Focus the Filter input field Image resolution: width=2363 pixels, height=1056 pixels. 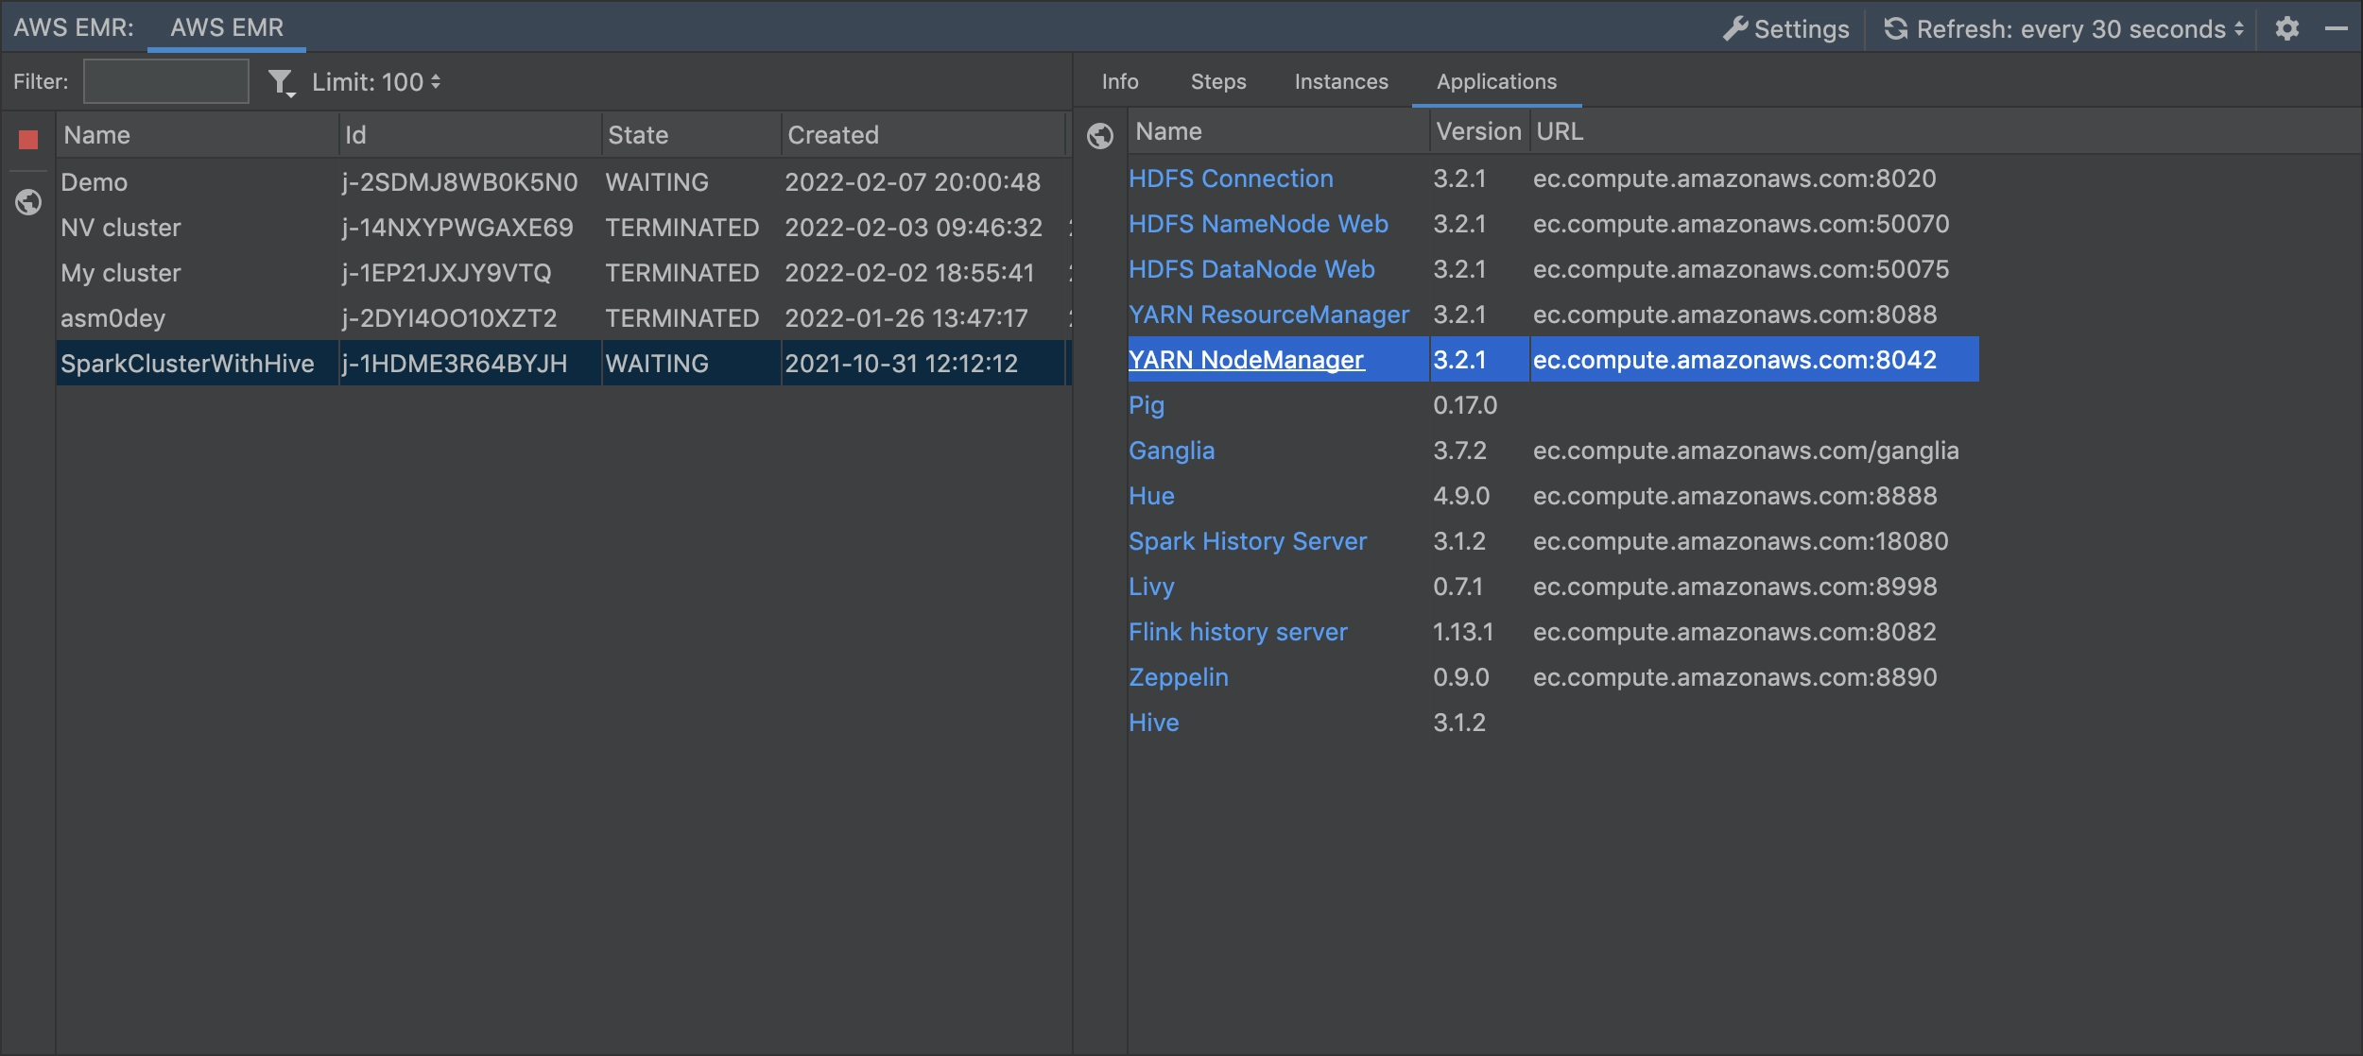point(166,81)
